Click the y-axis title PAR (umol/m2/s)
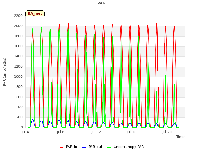The image size is (204, 153). click(4, 72)
